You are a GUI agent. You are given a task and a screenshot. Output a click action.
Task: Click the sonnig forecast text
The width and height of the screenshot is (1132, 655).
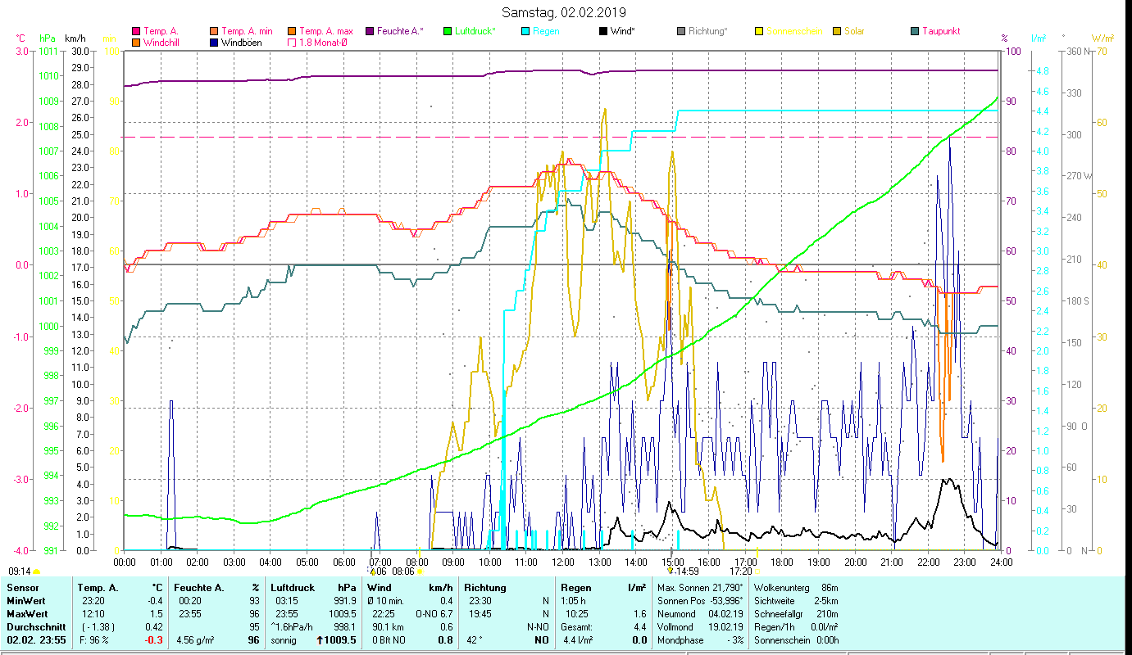284,640
